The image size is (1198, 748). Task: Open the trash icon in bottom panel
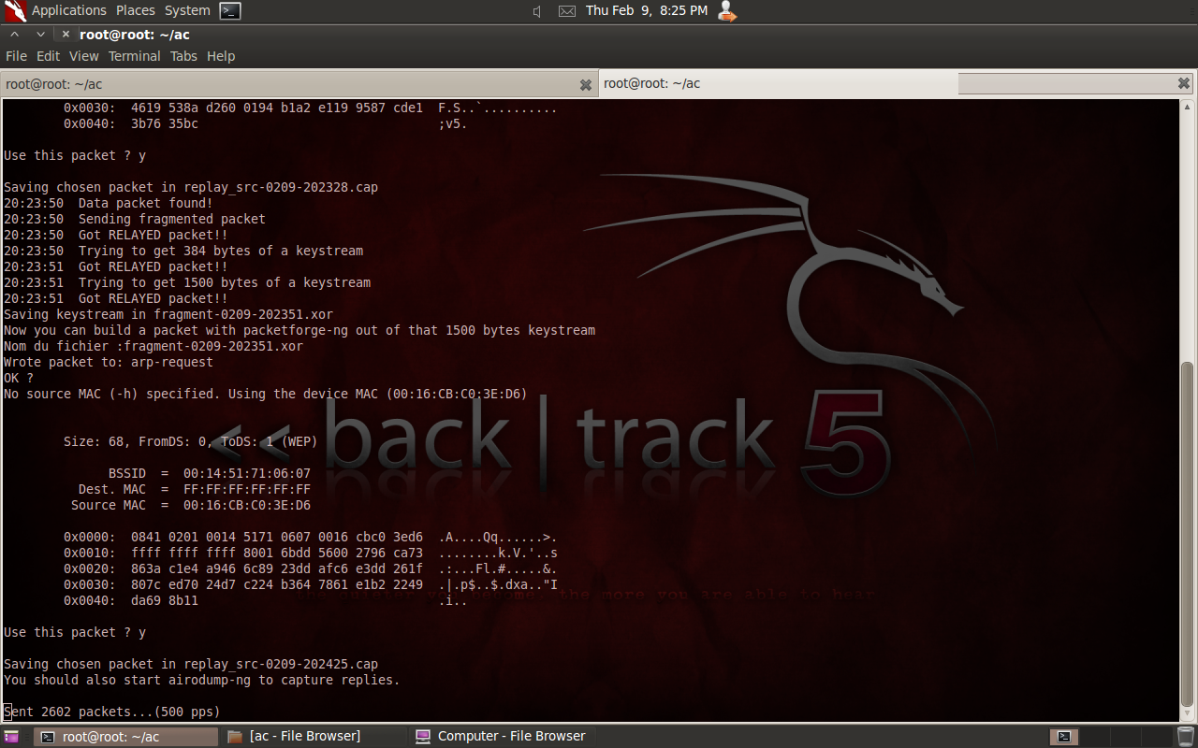(1185, 737)
